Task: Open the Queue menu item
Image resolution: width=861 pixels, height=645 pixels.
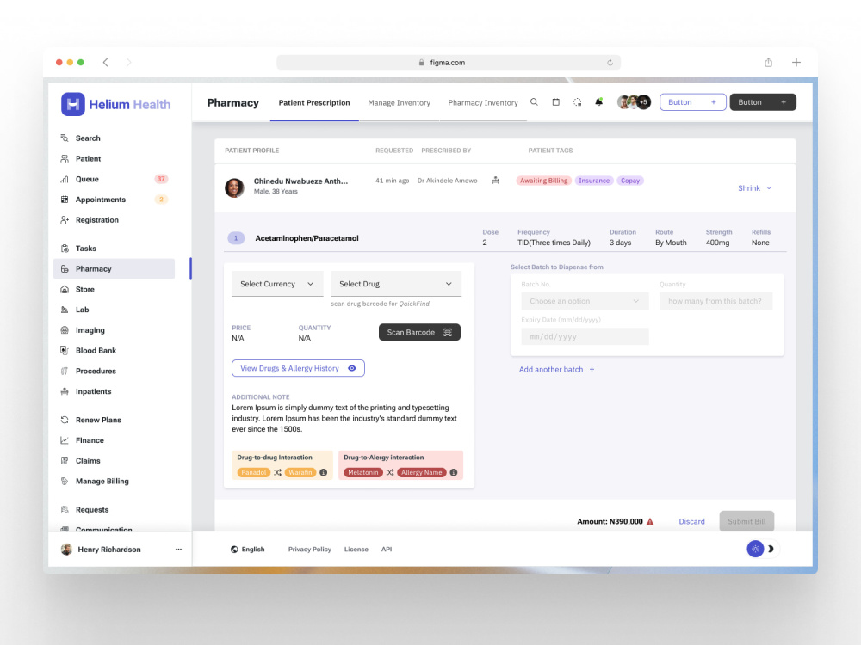Action: (x=115, y=180)
